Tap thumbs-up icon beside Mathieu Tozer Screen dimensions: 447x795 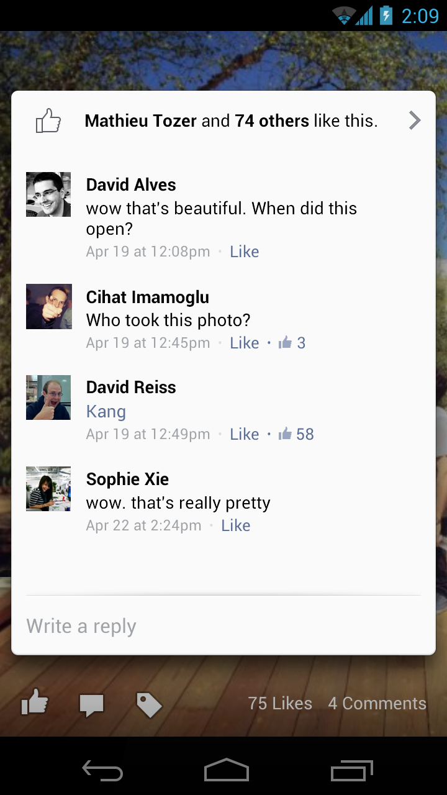[48, 121]
